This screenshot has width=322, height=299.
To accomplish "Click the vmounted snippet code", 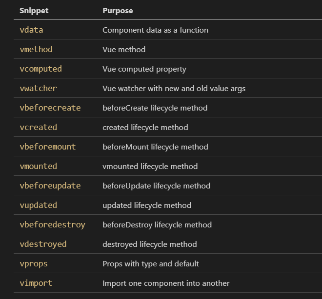I will click(x=39, y=166).
